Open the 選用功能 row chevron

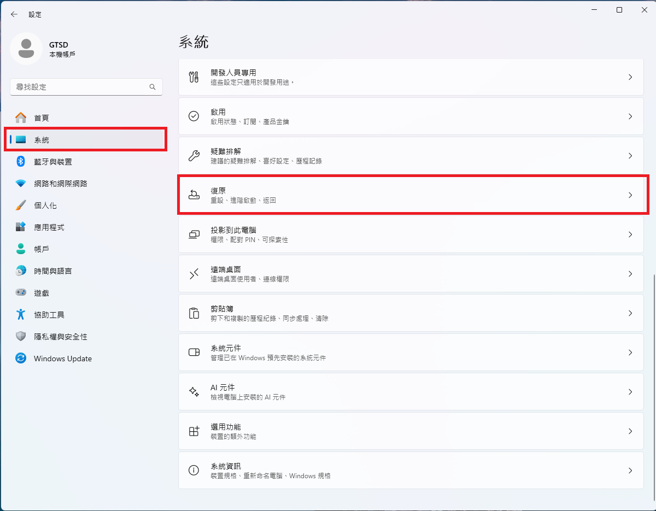[630, 431]
